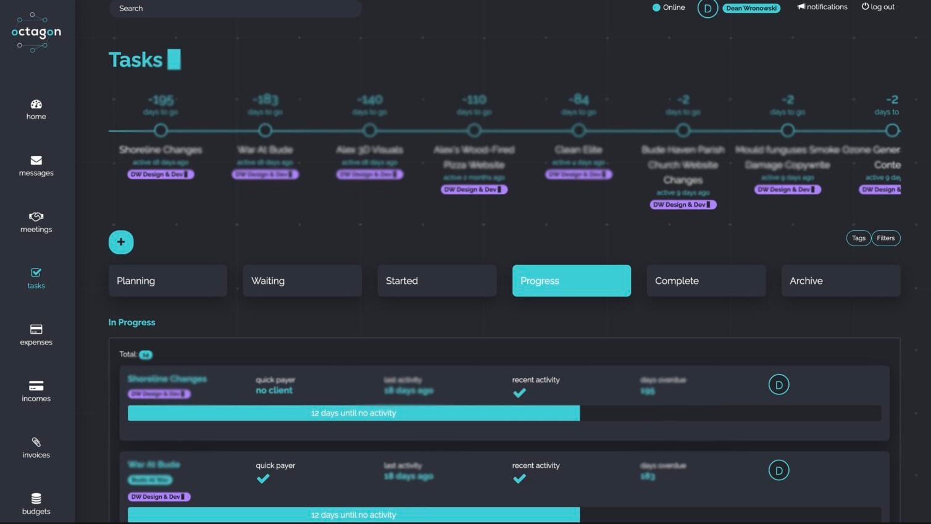Click assignee avatar on War At Bude row
The width and height of the screenshot is (931, 524).
pos(779,470)
